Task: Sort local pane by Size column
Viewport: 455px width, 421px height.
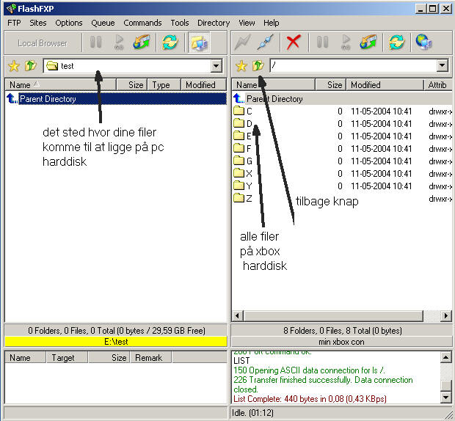Action: 132,85
